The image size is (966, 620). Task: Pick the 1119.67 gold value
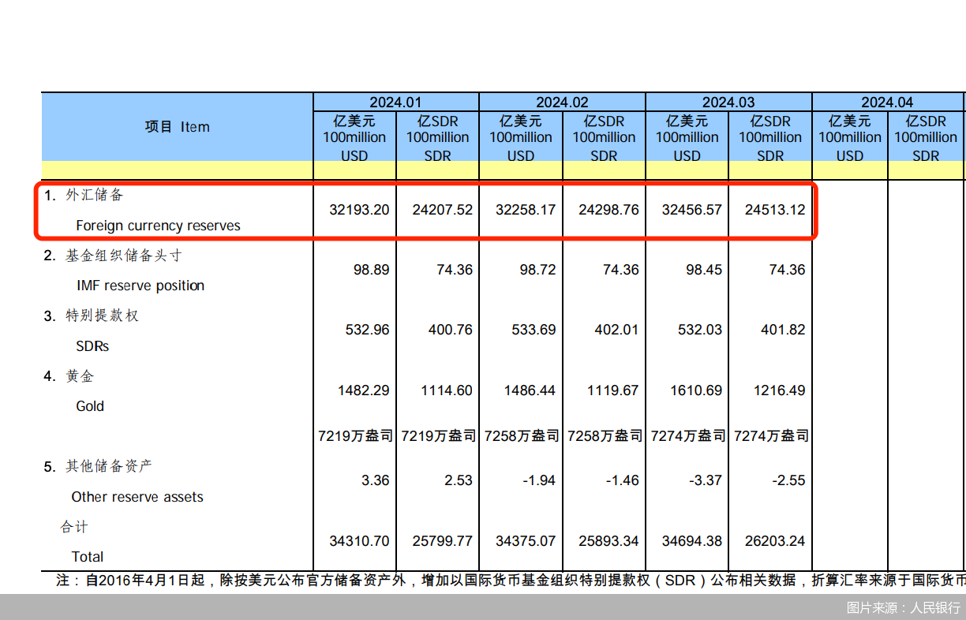(613, 390)
